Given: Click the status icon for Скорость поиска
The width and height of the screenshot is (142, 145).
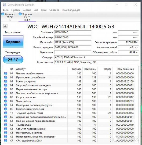Looking at the screenshot, I should click(6, 97).
